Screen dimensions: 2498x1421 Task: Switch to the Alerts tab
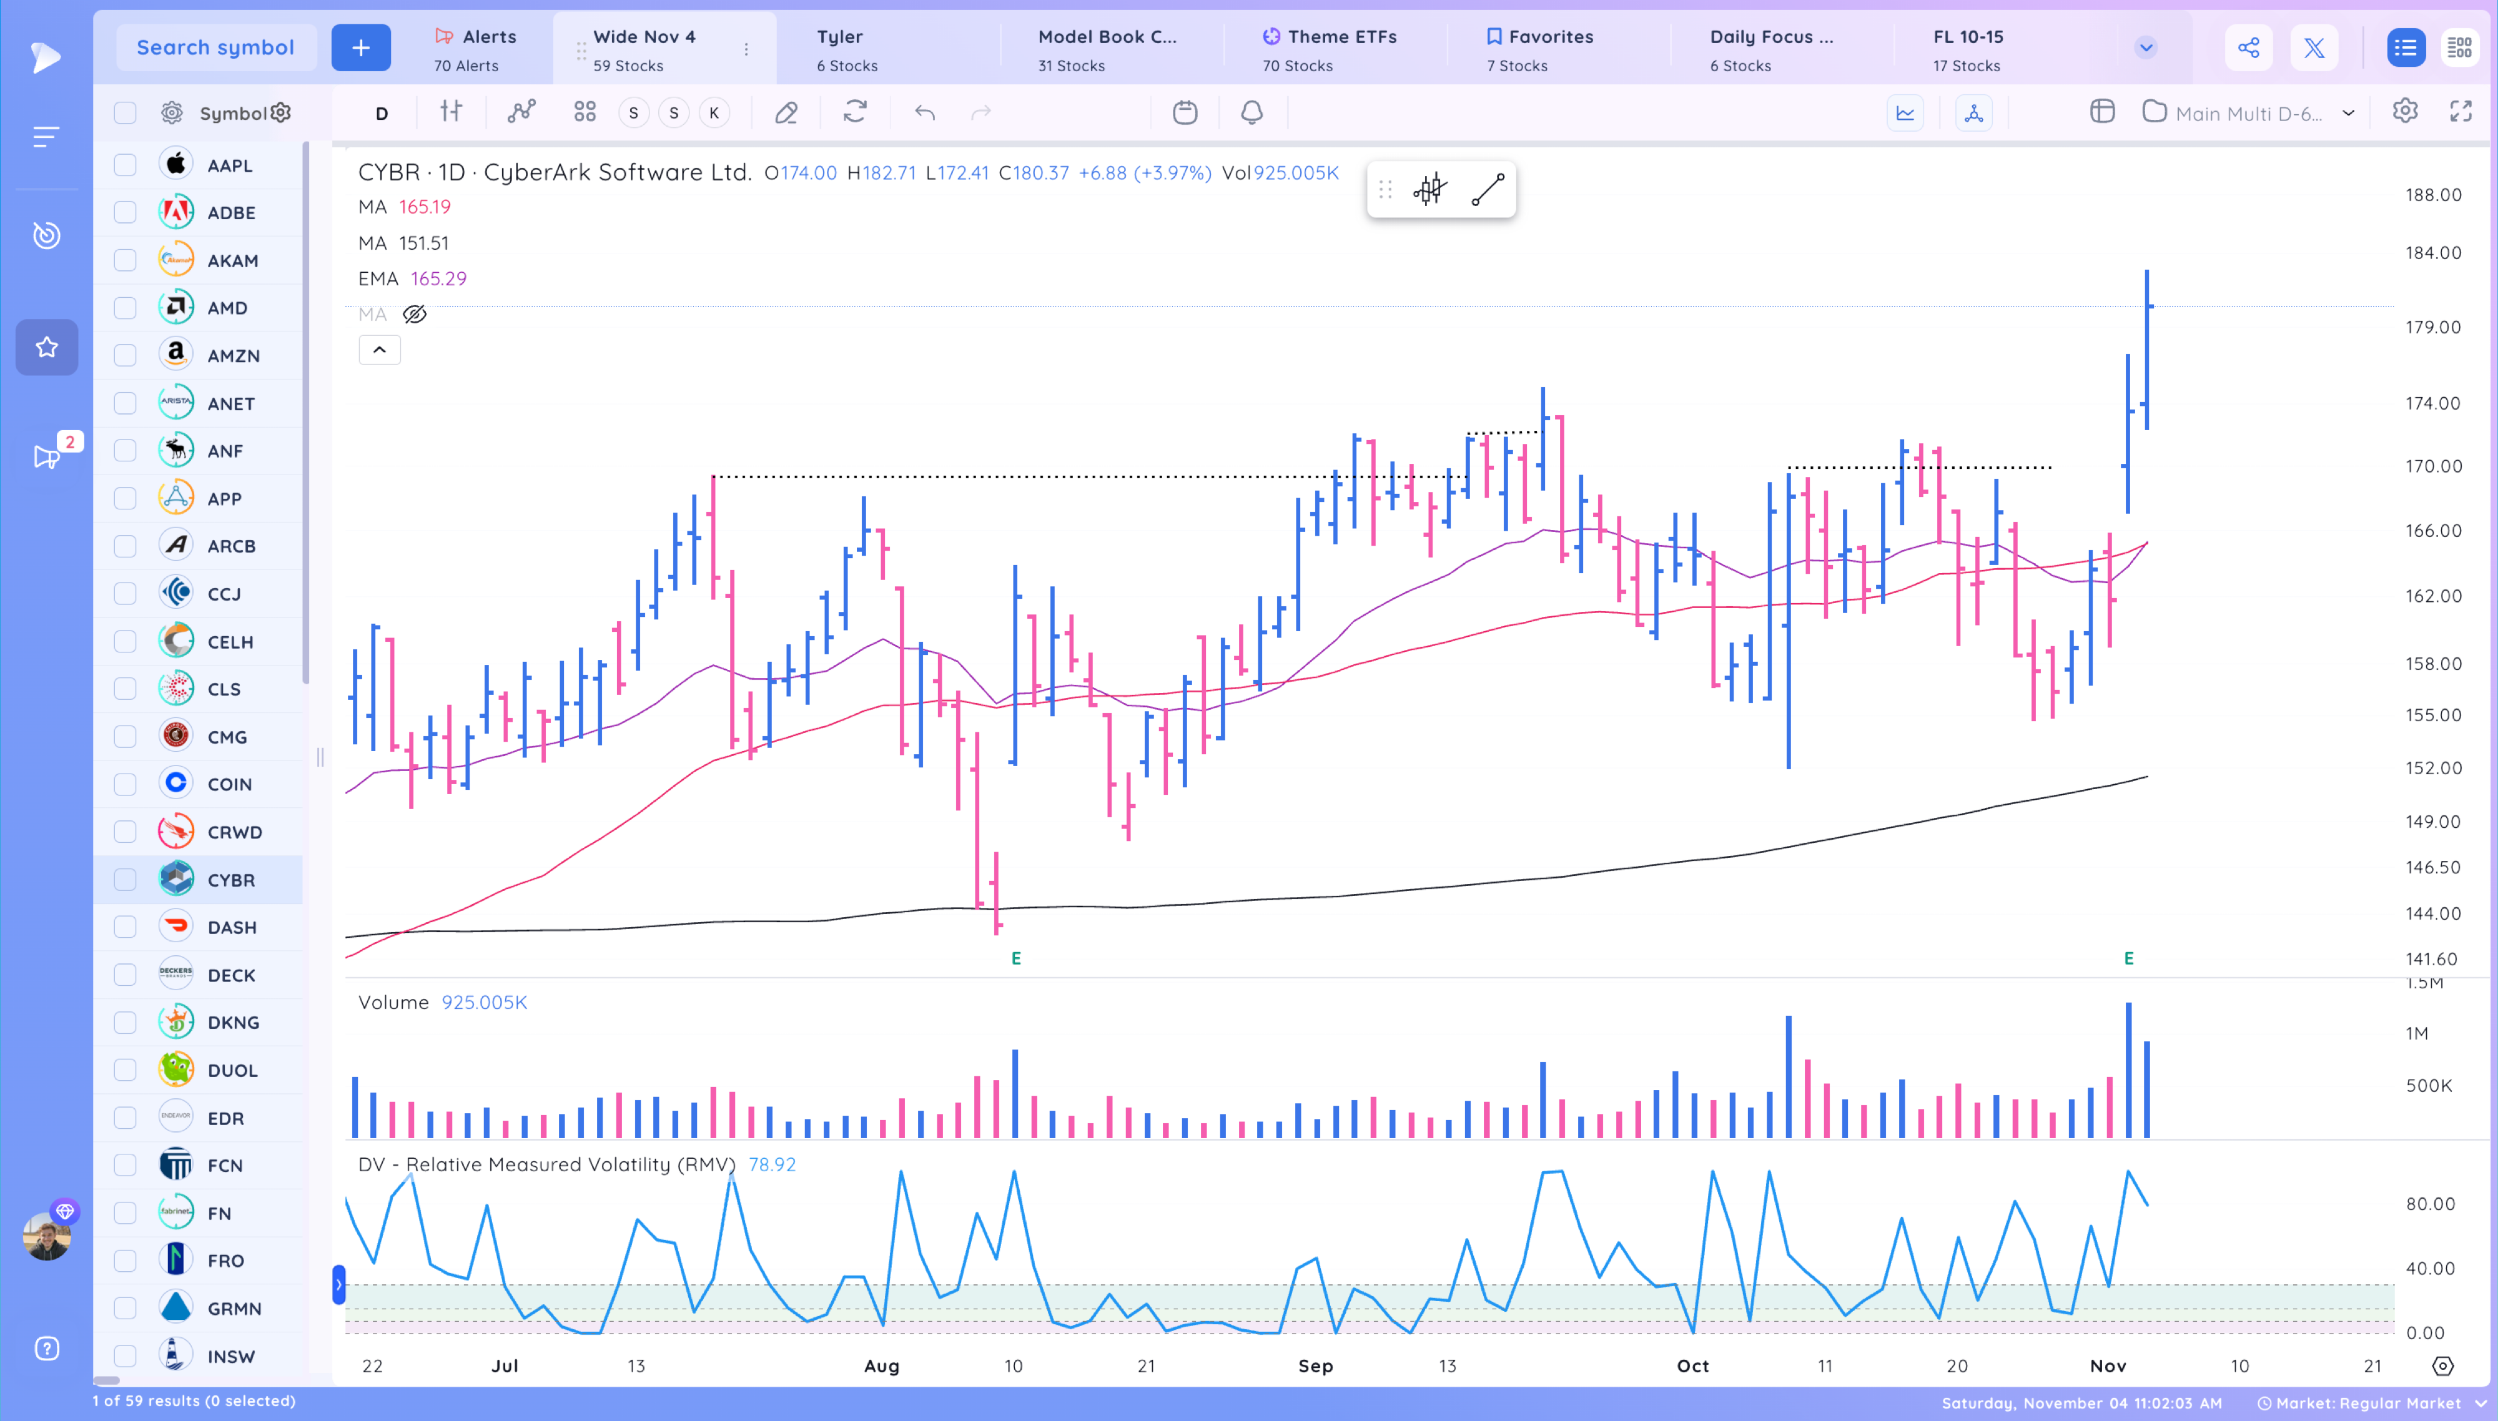pyautogui.click(x=475, y=50)
